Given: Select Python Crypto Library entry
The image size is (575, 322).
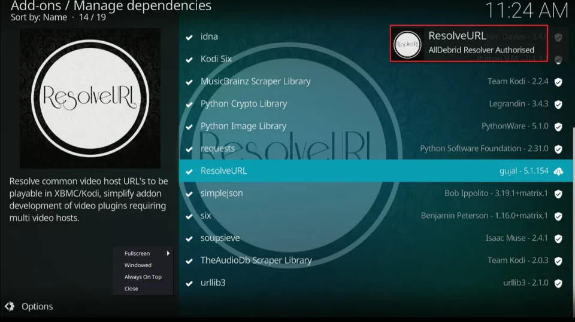Looking at the screenshot, I should [x=376, y=104].
